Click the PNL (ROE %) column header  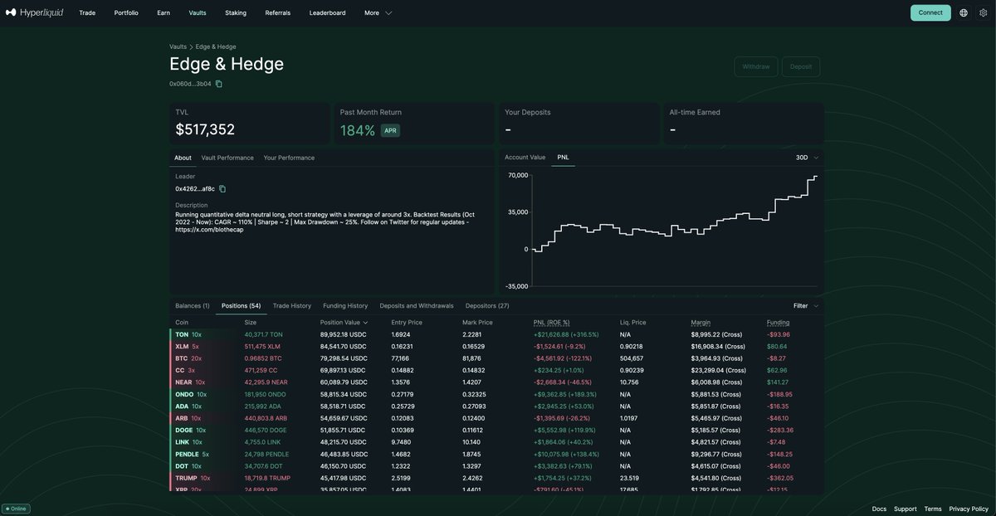click(551, 322)
